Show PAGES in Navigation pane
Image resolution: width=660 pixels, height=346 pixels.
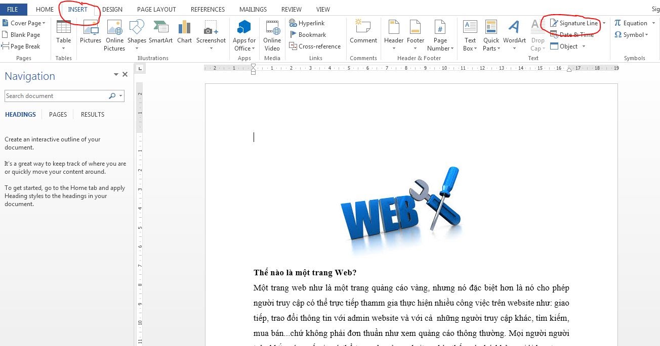click(x=58, y=115)
